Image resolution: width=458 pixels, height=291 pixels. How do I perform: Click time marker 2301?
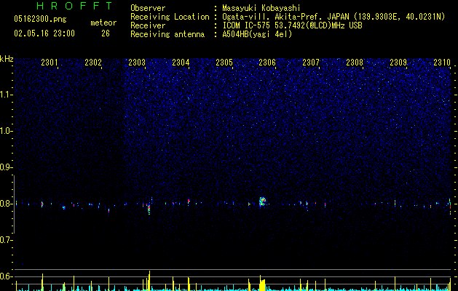coord(50,62)
